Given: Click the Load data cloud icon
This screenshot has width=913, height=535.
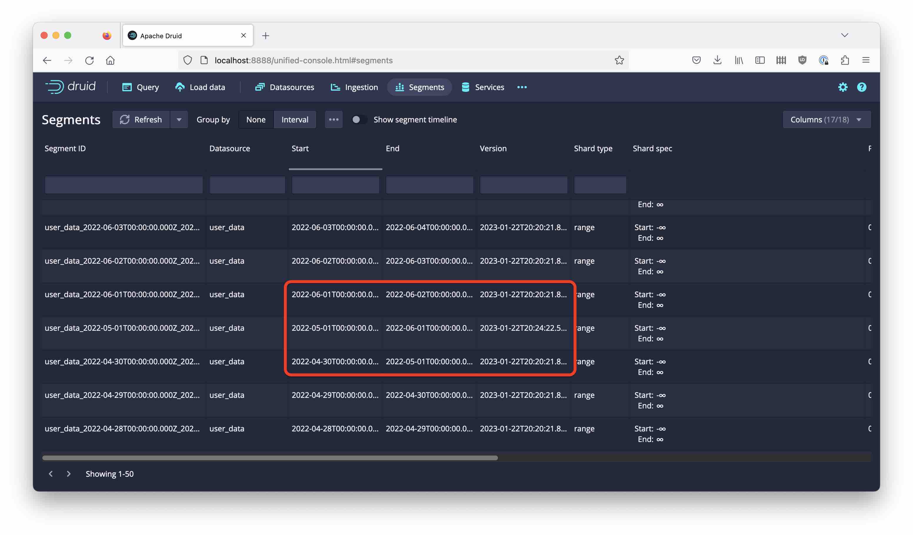Looking at the screenshot, I should click(x=180, y=87).
